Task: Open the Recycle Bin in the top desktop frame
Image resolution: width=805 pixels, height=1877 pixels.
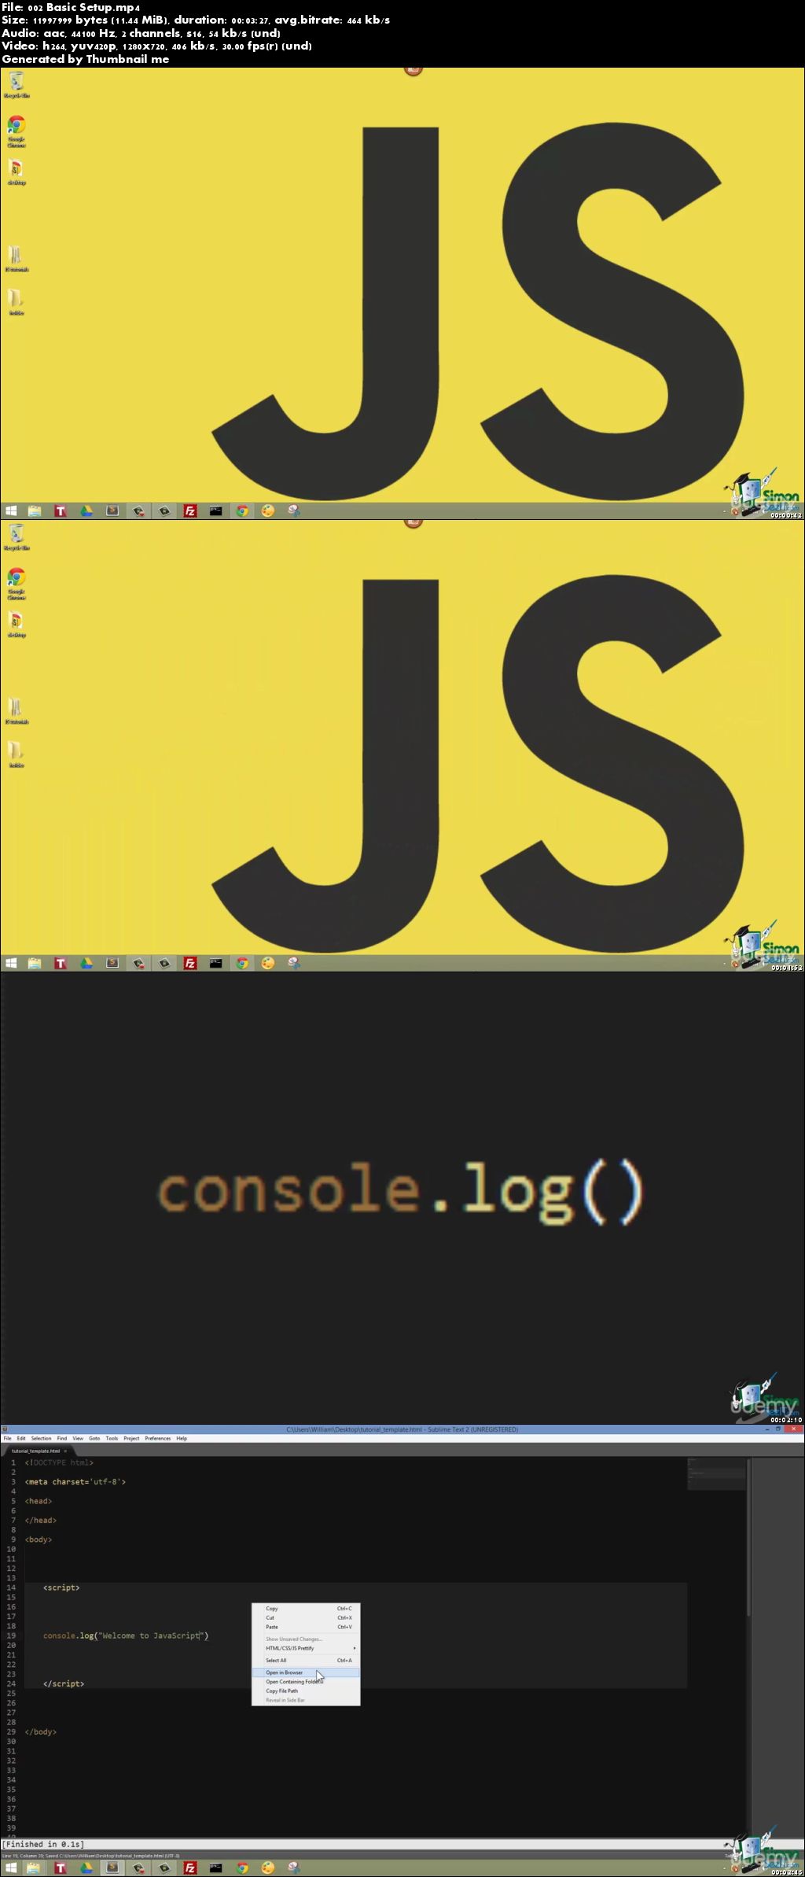Action: click(17, 84)
